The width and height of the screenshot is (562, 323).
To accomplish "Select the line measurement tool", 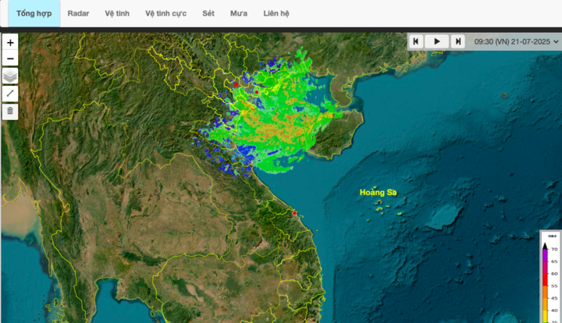I will [x=10, y=94].
